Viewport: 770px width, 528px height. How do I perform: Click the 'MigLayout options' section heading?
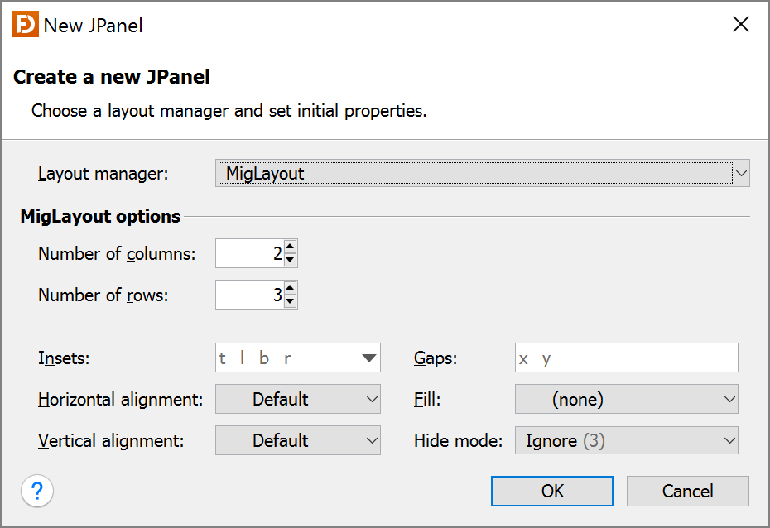tap(100, 216)
